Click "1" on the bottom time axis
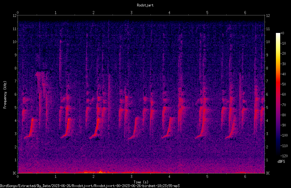This screenshot has width=291, height=188. click(55, 177)
